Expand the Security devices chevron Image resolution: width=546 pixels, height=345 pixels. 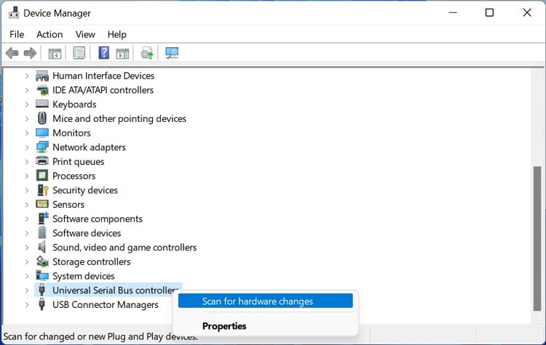[x=27, y=190]
